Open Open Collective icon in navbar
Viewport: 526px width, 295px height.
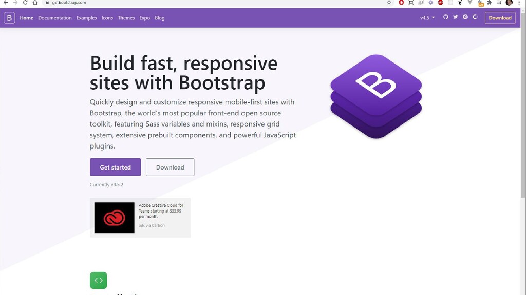[475, 17]
